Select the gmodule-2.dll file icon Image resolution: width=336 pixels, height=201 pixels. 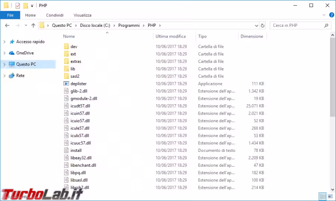tap(66, 99)
